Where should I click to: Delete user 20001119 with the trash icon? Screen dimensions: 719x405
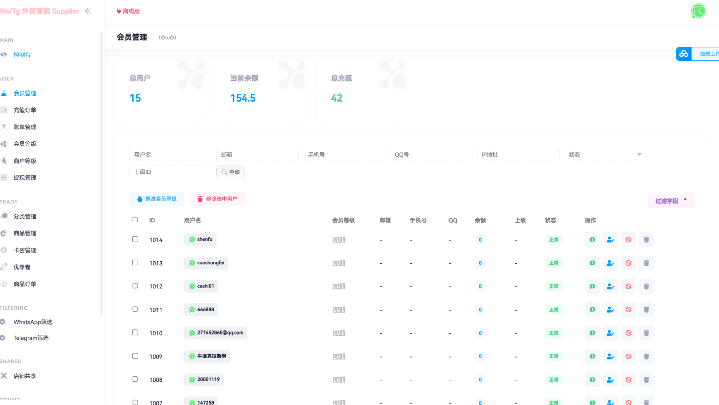point(646,380)
